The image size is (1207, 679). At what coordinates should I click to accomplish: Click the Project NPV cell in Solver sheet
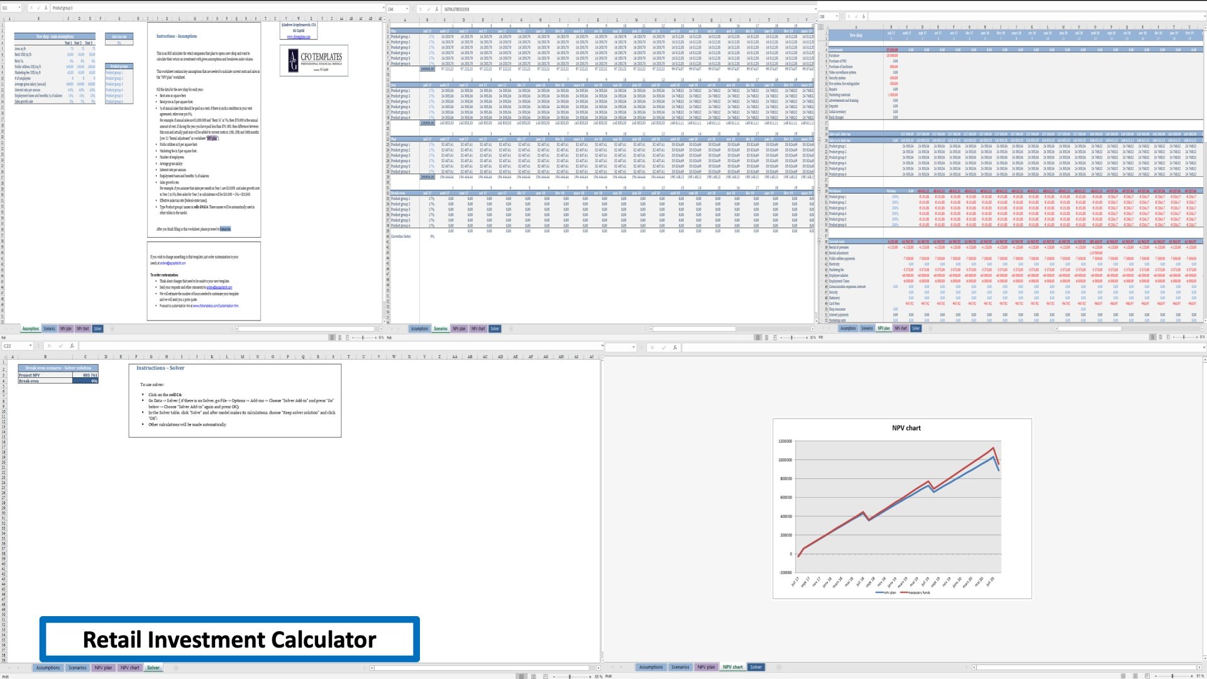[x=44, y=375]
